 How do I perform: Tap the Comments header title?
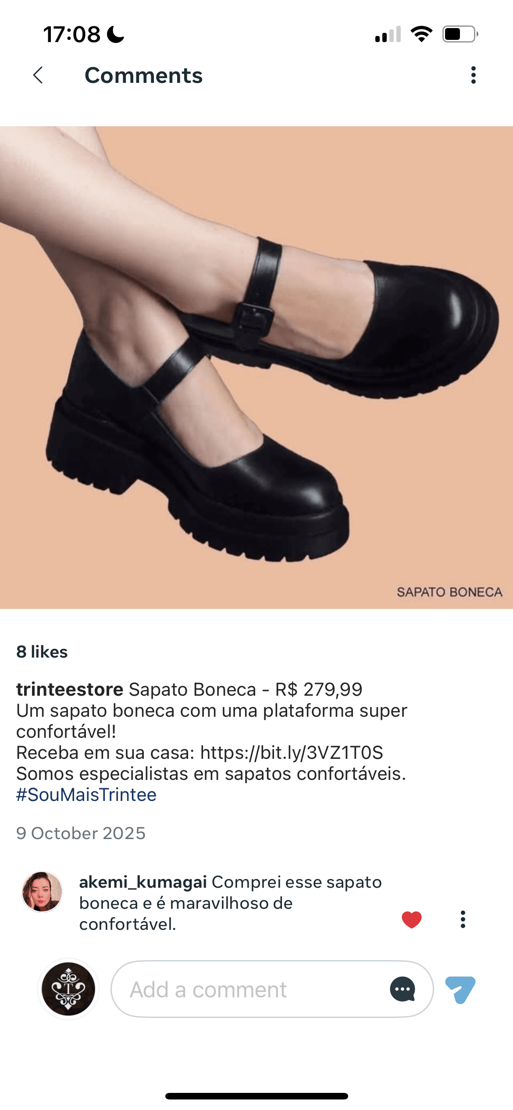coord(144,75)
